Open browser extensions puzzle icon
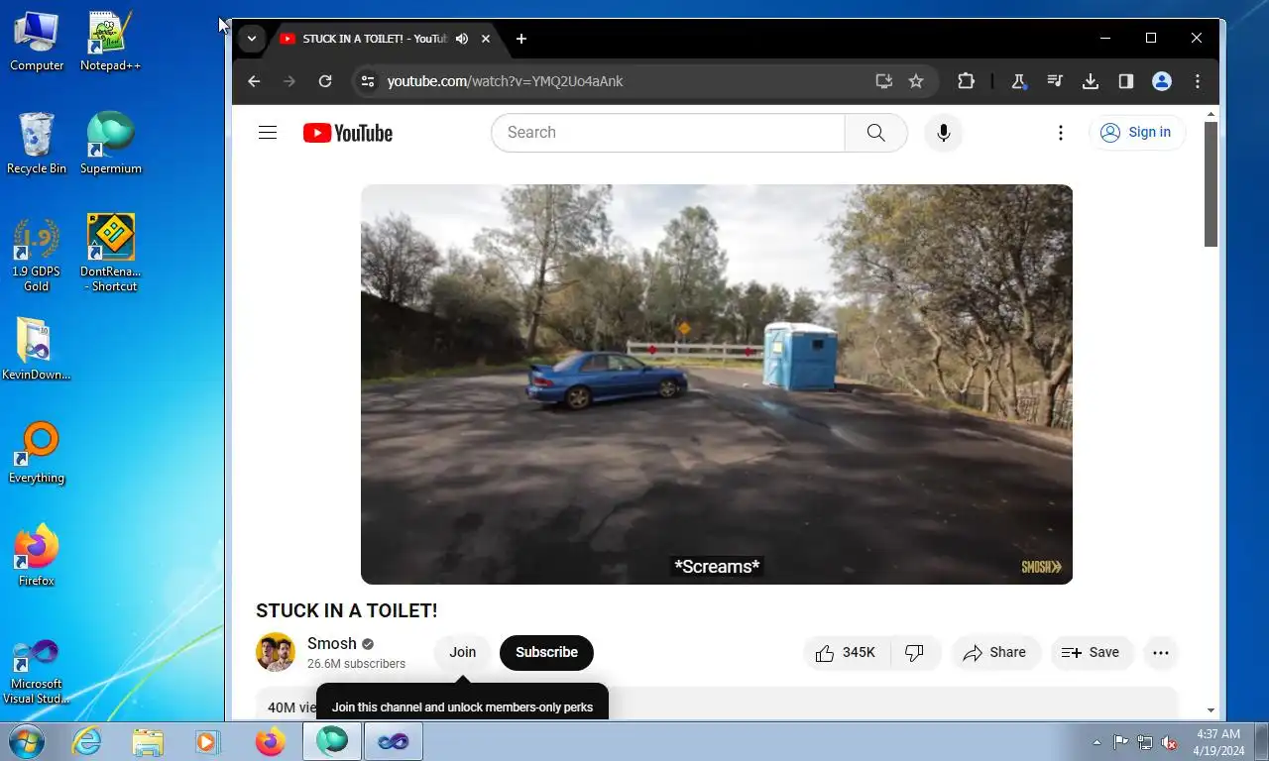1269x761 pixels. pyautogui.click(x=967, y=81)
